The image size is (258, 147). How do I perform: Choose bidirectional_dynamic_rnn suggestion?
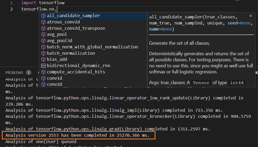click(93, 65)
